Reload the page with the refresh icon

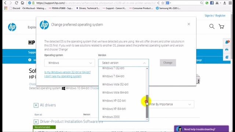[x=17, y=3]
